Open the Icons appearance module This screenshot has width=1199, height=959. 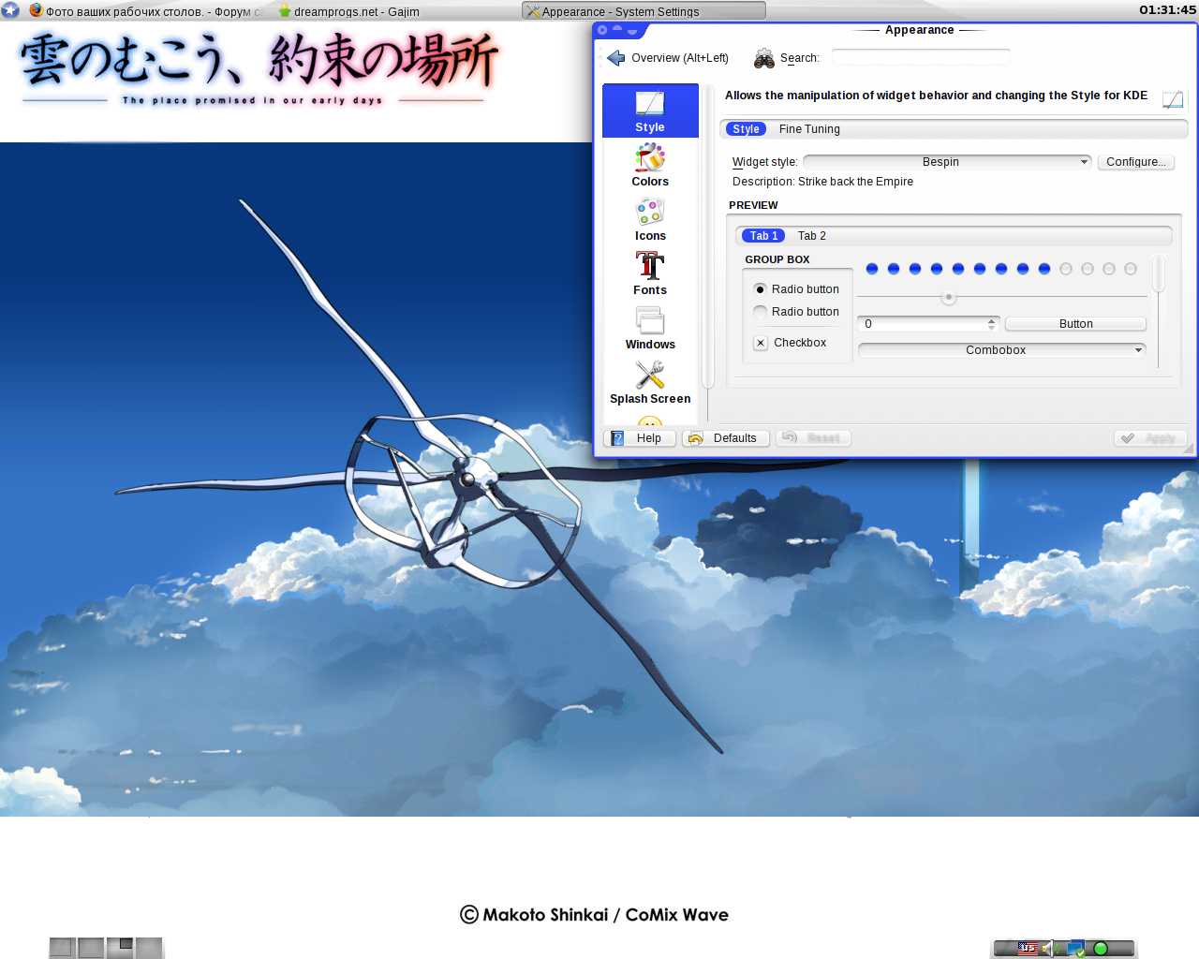(650, 219)
